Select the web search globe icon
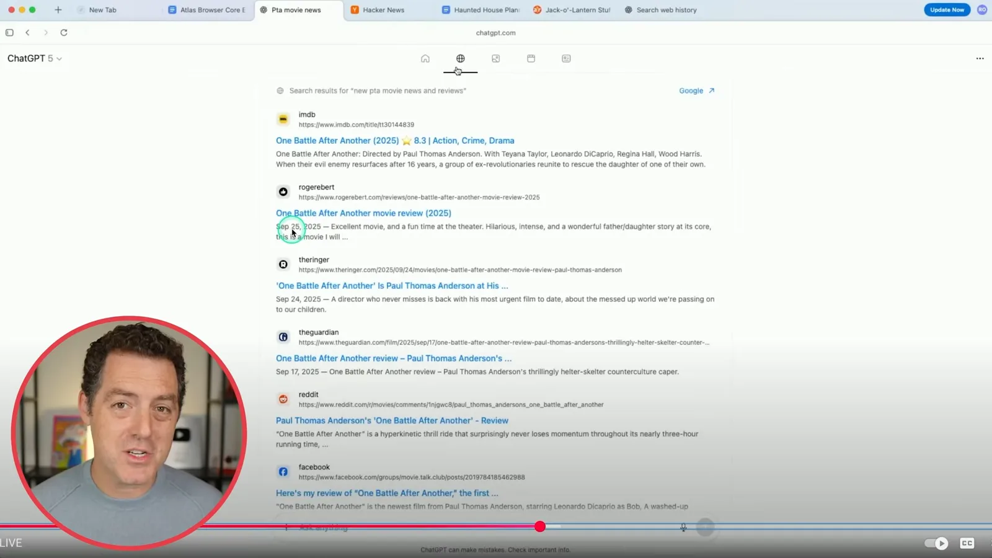Image resolution: width=992 pixels, height=558 pixels. click(461, 58)
